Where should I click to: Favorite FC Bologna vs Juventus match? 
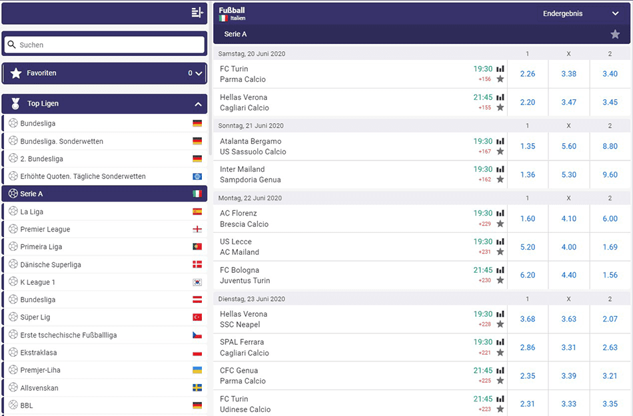[x=500, y=280]
